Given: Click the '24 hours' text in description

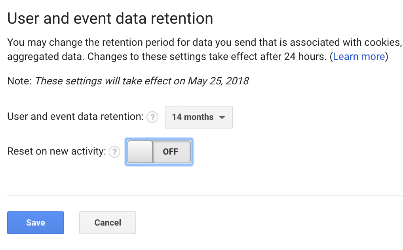Looking at the screenshot, I should point(305,56).
